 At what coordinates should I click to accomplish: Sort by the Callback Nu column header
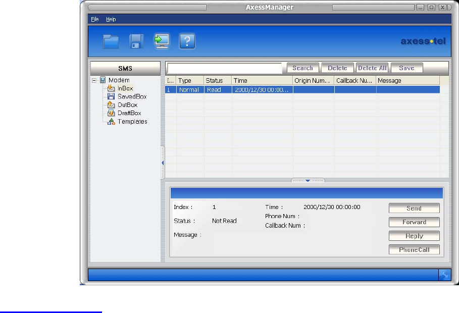(x=355, y=80)
